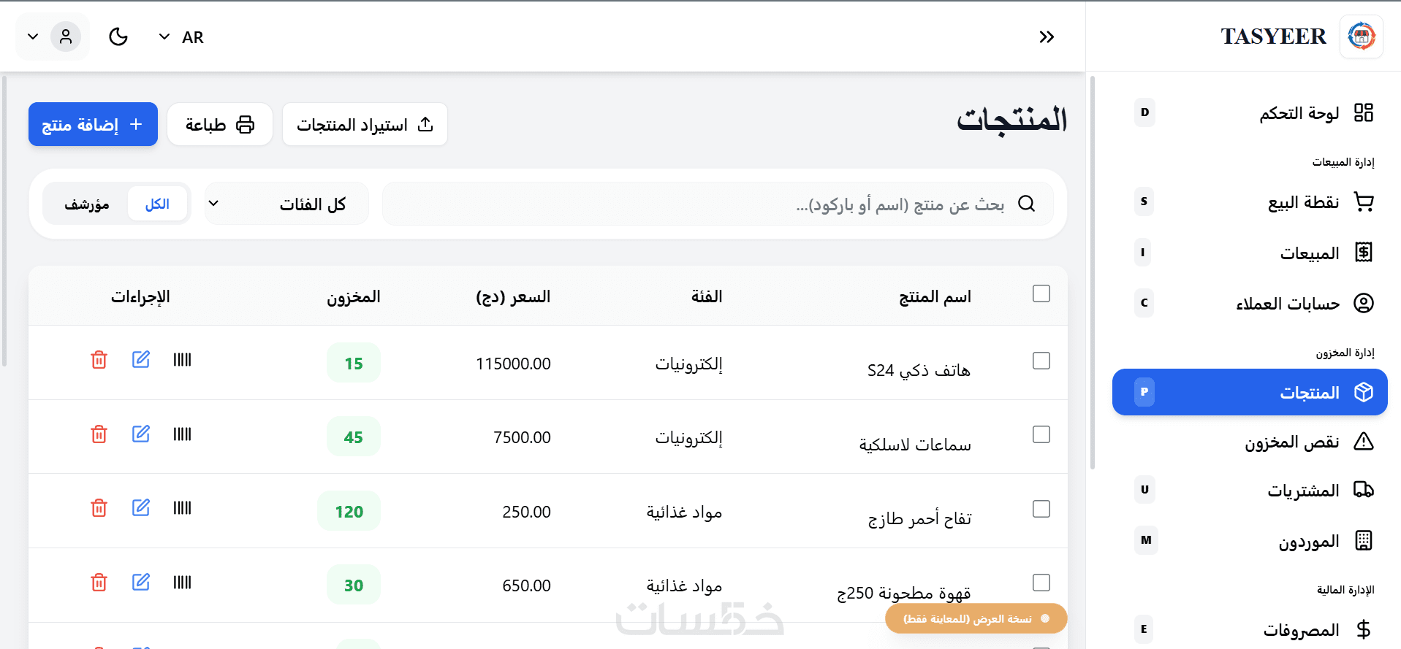The width and height of the screenshot is (1401, 649).
Task: Switch to the مؤرشف archived tab
Action: click(x=87, y=204)
